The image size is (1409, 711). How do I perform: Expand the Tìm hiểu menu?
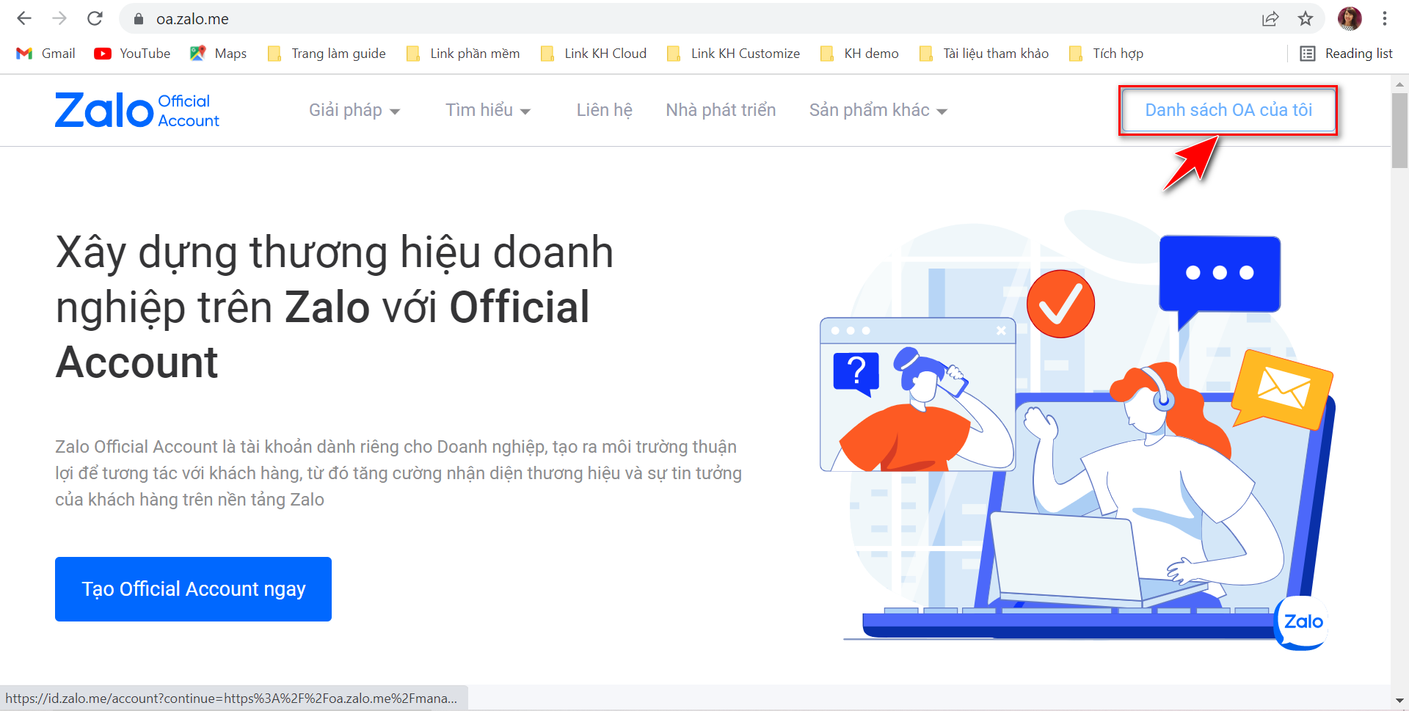pos(488,110)
